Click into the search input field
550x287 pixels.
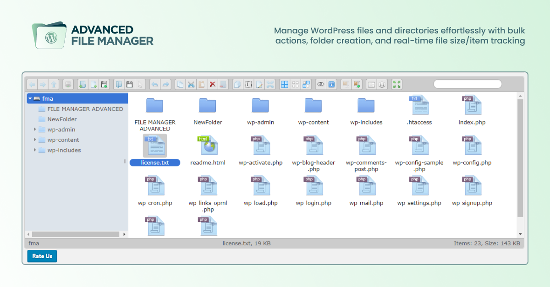(x=467, y=84)
